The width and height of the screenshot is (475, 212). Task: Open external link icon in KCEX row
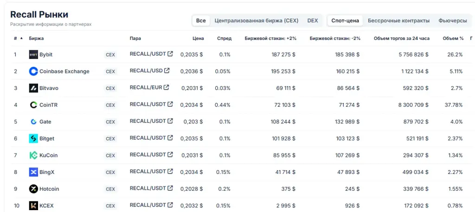(170, 205)
